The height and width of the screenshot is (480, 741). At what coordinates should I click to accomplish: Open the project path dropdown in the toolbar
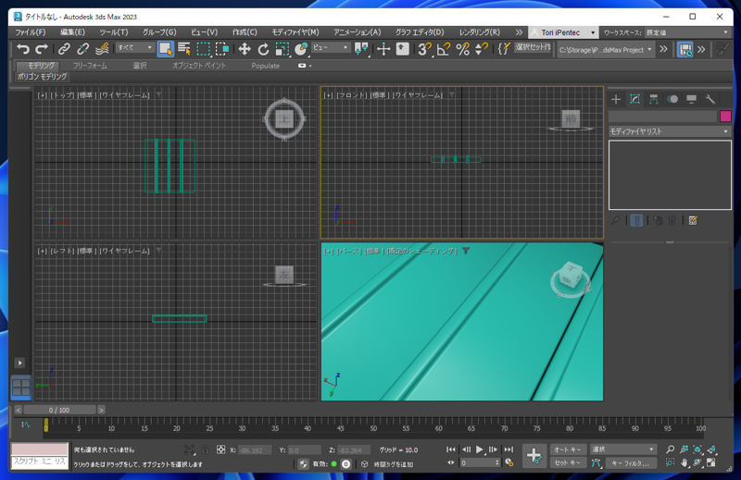(x=606, y=50)
